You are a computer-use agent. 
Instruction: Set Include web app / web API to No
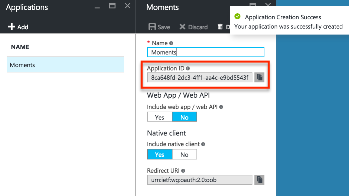(184, 117)
